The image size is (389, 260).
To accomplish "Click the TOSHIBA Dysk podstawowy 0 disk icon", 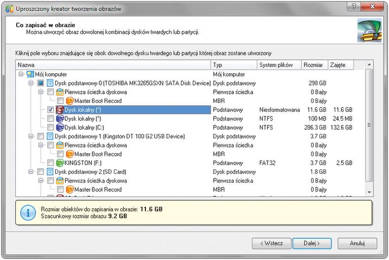I will point(50,83).
